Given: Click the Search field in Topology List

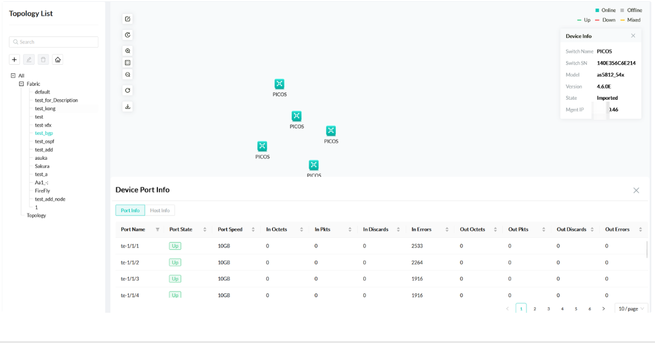Looking at the screenshot, I should tap(54, 42).
